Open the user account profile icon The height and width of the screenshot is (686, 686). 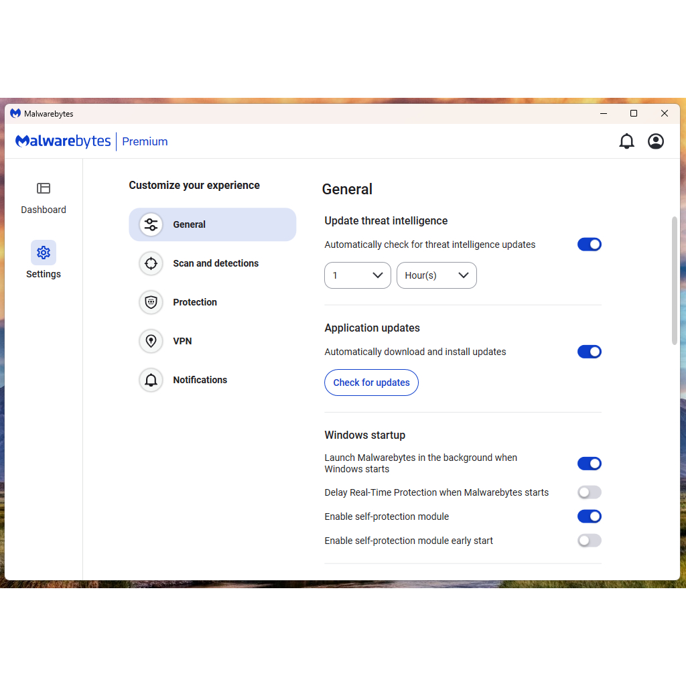tap(656, 141)
